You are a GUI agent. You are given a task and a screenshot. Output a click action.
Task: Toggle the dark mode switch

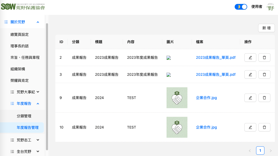[241, 7]
